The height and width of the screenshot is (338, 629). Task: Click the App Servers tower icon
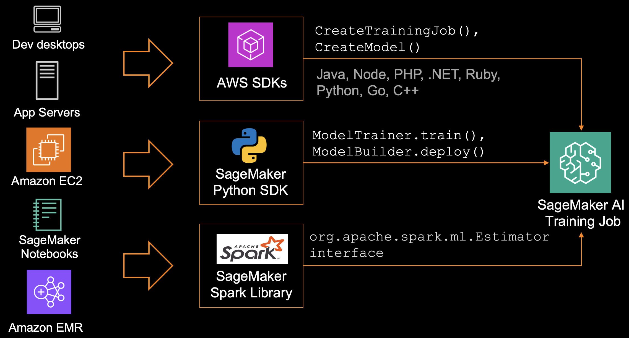click(x=47, y=80)
